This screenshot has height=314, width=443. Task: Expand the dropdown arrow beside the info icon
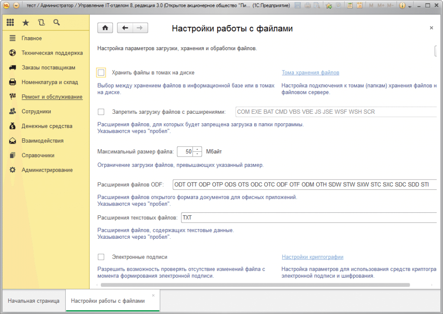410,6
